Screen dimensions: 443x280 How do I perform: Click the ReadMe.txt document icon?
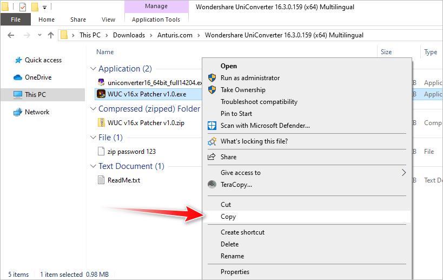tap(101, 180)
